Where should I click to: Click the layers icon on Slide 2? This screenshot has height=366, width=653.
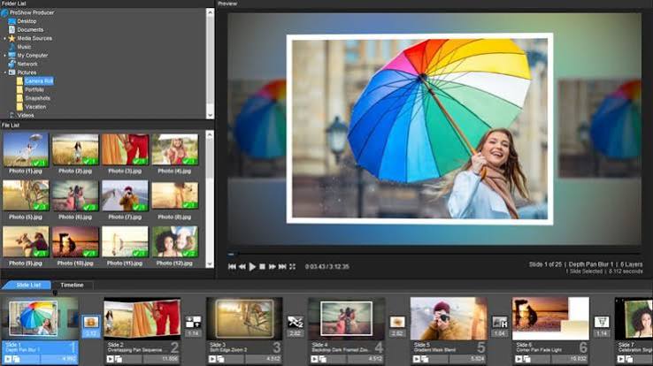click(119, 359)
